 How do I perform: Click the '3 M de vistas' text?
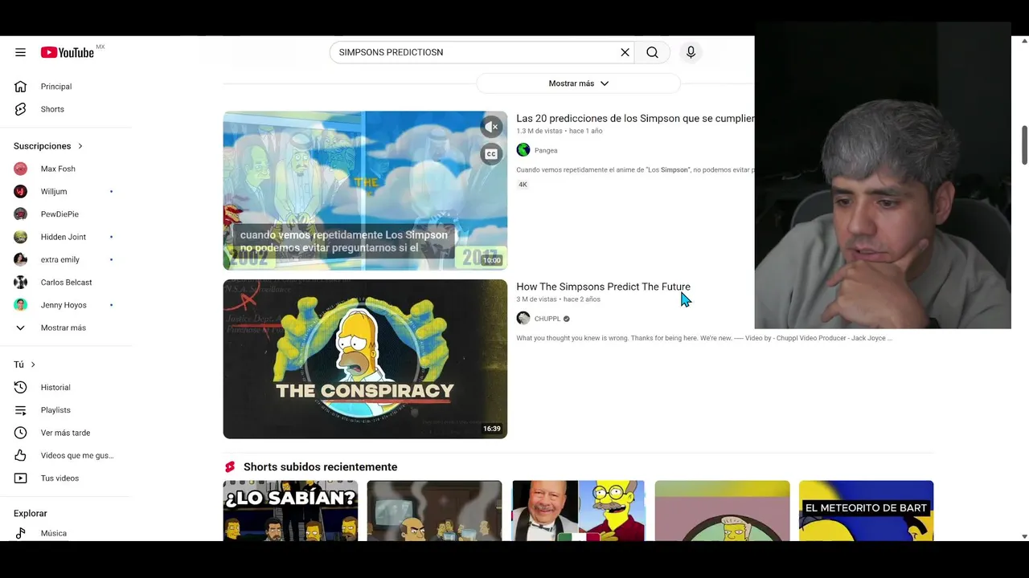(x=537, y=299)
